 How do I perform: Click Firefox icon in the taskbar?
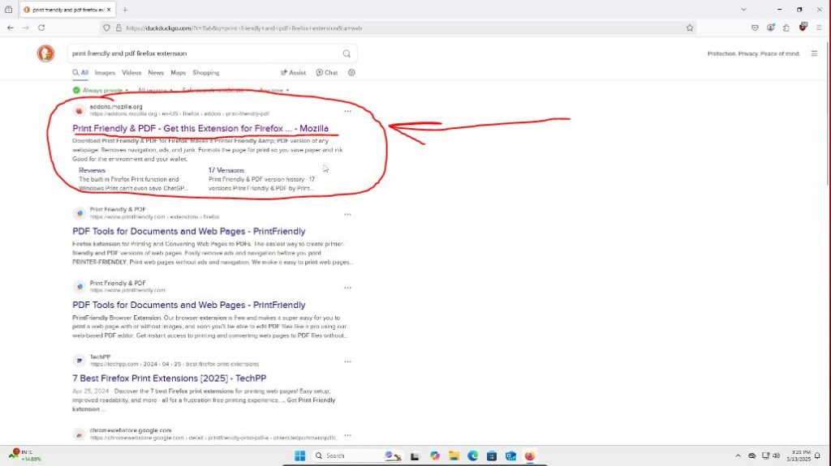coord(529,455)
